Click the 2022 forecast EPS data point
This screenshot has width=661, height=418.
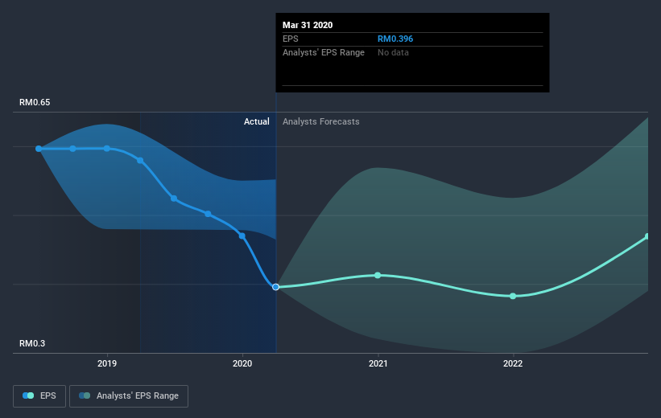click(513, 296)
